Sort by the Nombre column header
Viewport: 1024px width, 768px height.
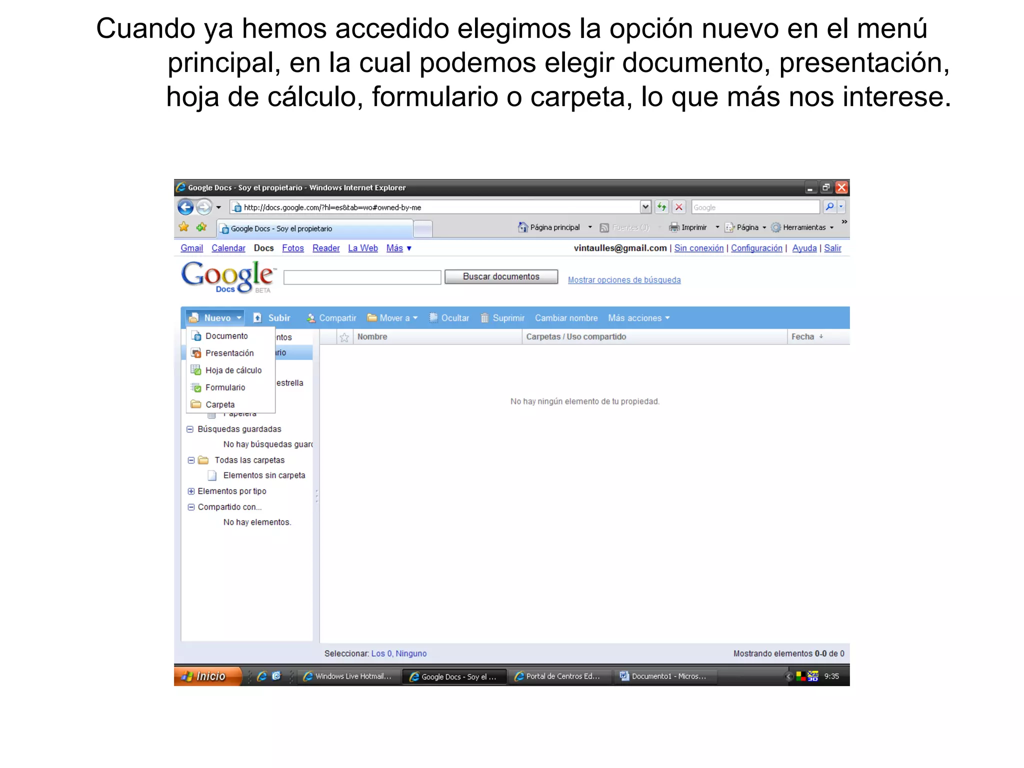click(437, 337)
